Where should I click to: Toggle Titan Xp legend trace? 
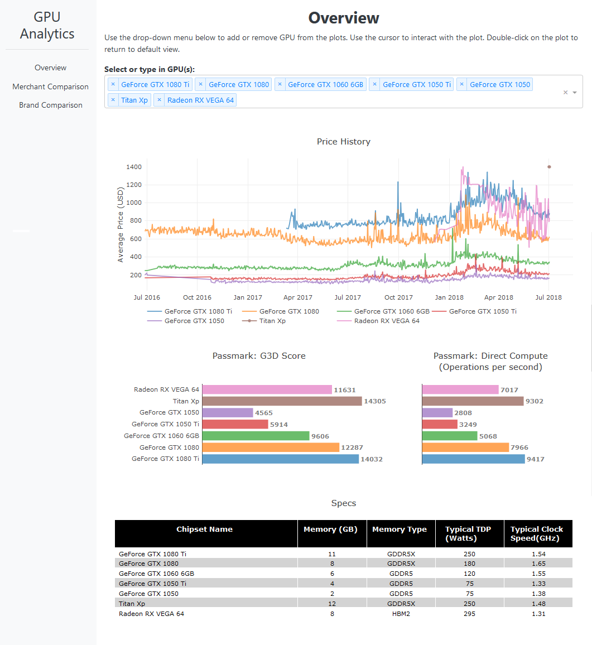pos(264,321)
